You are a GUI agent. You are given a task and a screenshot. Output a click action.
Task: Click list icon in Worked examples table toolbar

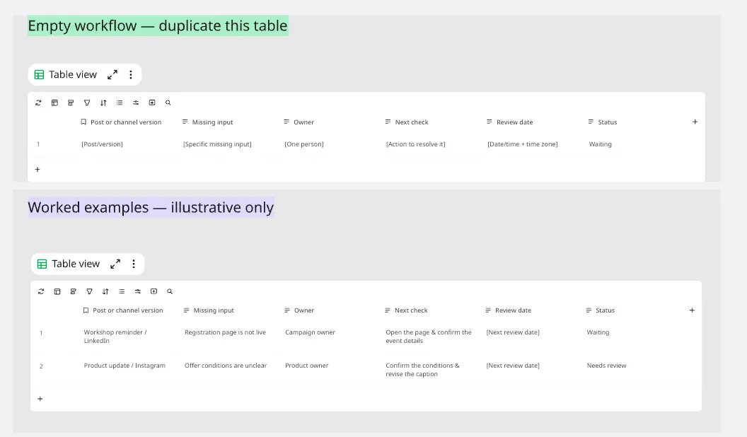[122, 291]
